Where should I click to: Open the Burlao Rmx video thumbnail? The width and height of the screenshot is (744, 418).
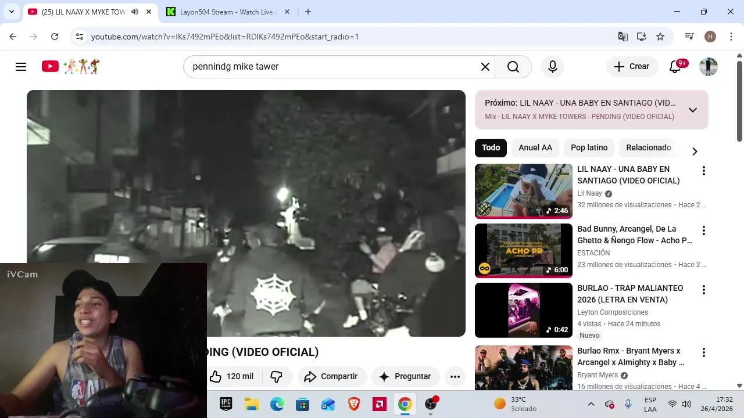[x=524, y=367]
